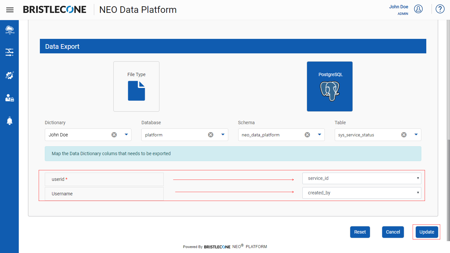Expand the Database dropdown arrow
The image size is (450, 253).
(223, 134)
